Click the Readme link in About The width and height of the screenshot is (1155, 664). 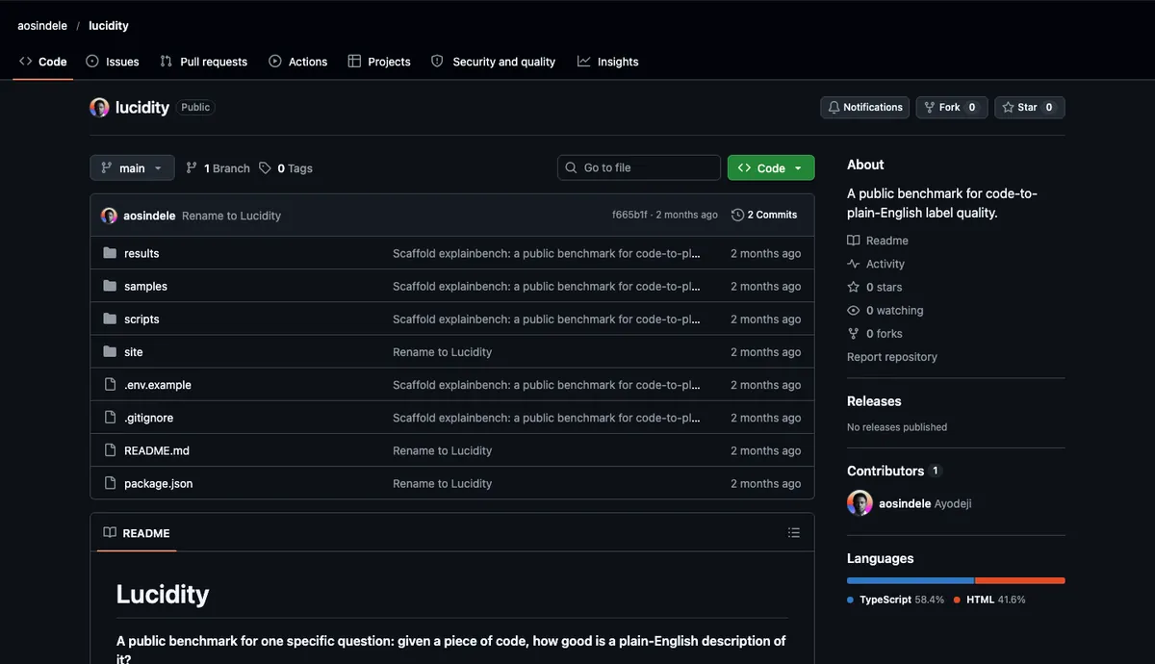coord(878,241)
